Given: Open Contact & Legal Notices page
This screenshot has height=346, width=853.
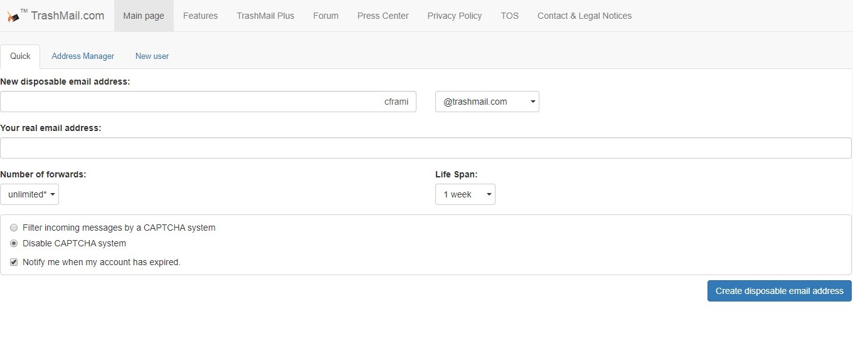Looking at the screenshot, I should tap(584, 16).
